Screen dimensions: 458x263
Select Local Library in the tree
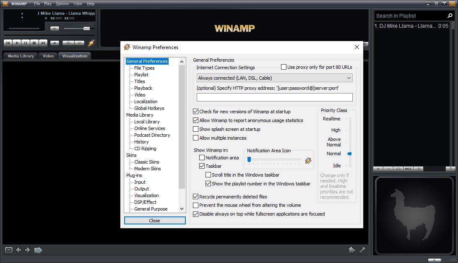pyautogui.click(x=147, y=122)
